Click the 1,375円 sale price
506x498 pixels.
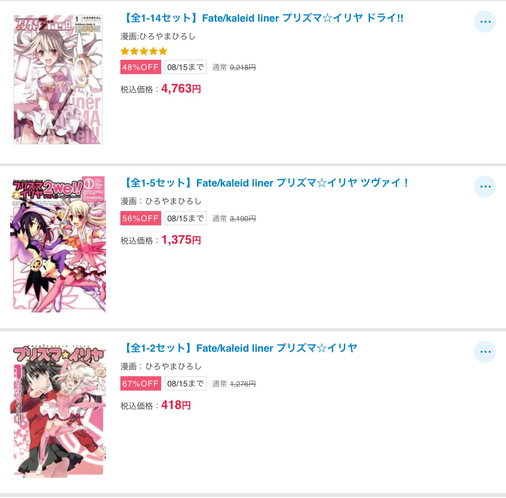click(181, 240)
